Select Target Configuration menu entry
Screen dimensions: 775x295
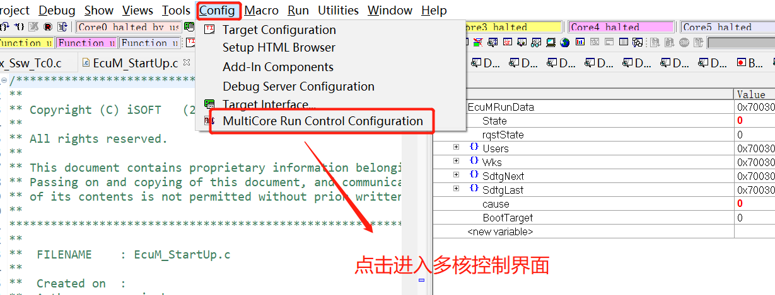pyautogui.click(x=279, y=30)
